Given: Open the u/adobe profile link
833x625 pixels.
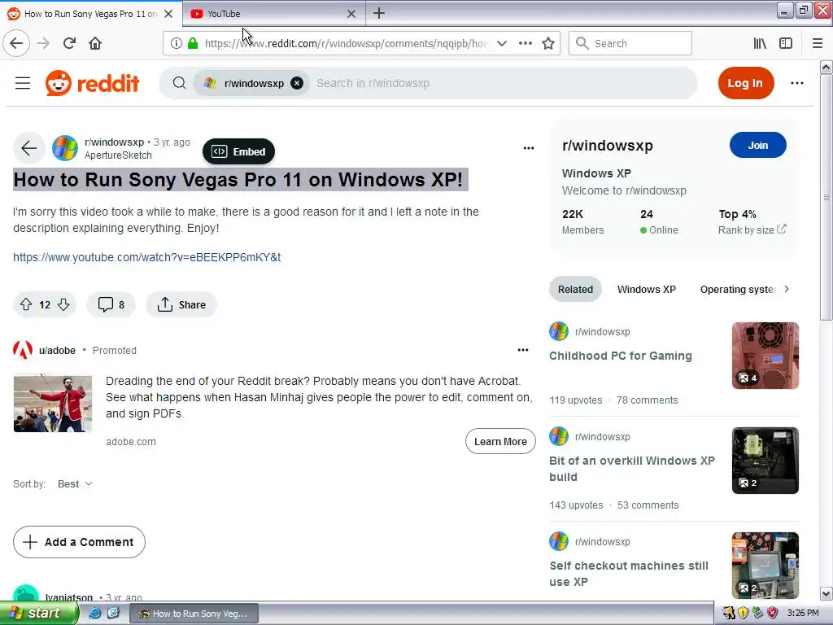Looking at the screenshot, I should tap(58, 350).
